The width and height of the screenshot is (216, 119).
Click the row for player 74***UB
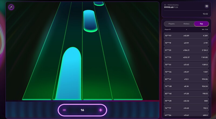click(186, 86)
